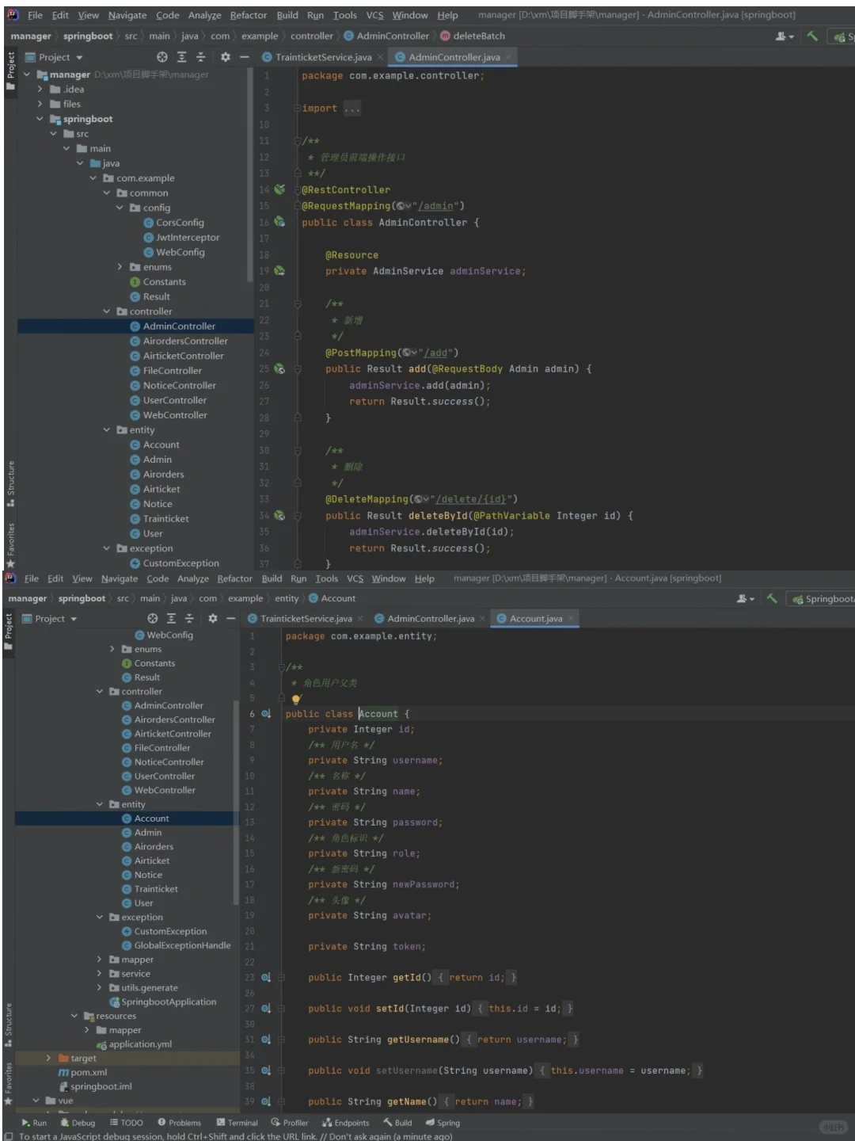855x1141 pixels.
Task: Close the Account.java editor tab
Action: pos(571,618)
